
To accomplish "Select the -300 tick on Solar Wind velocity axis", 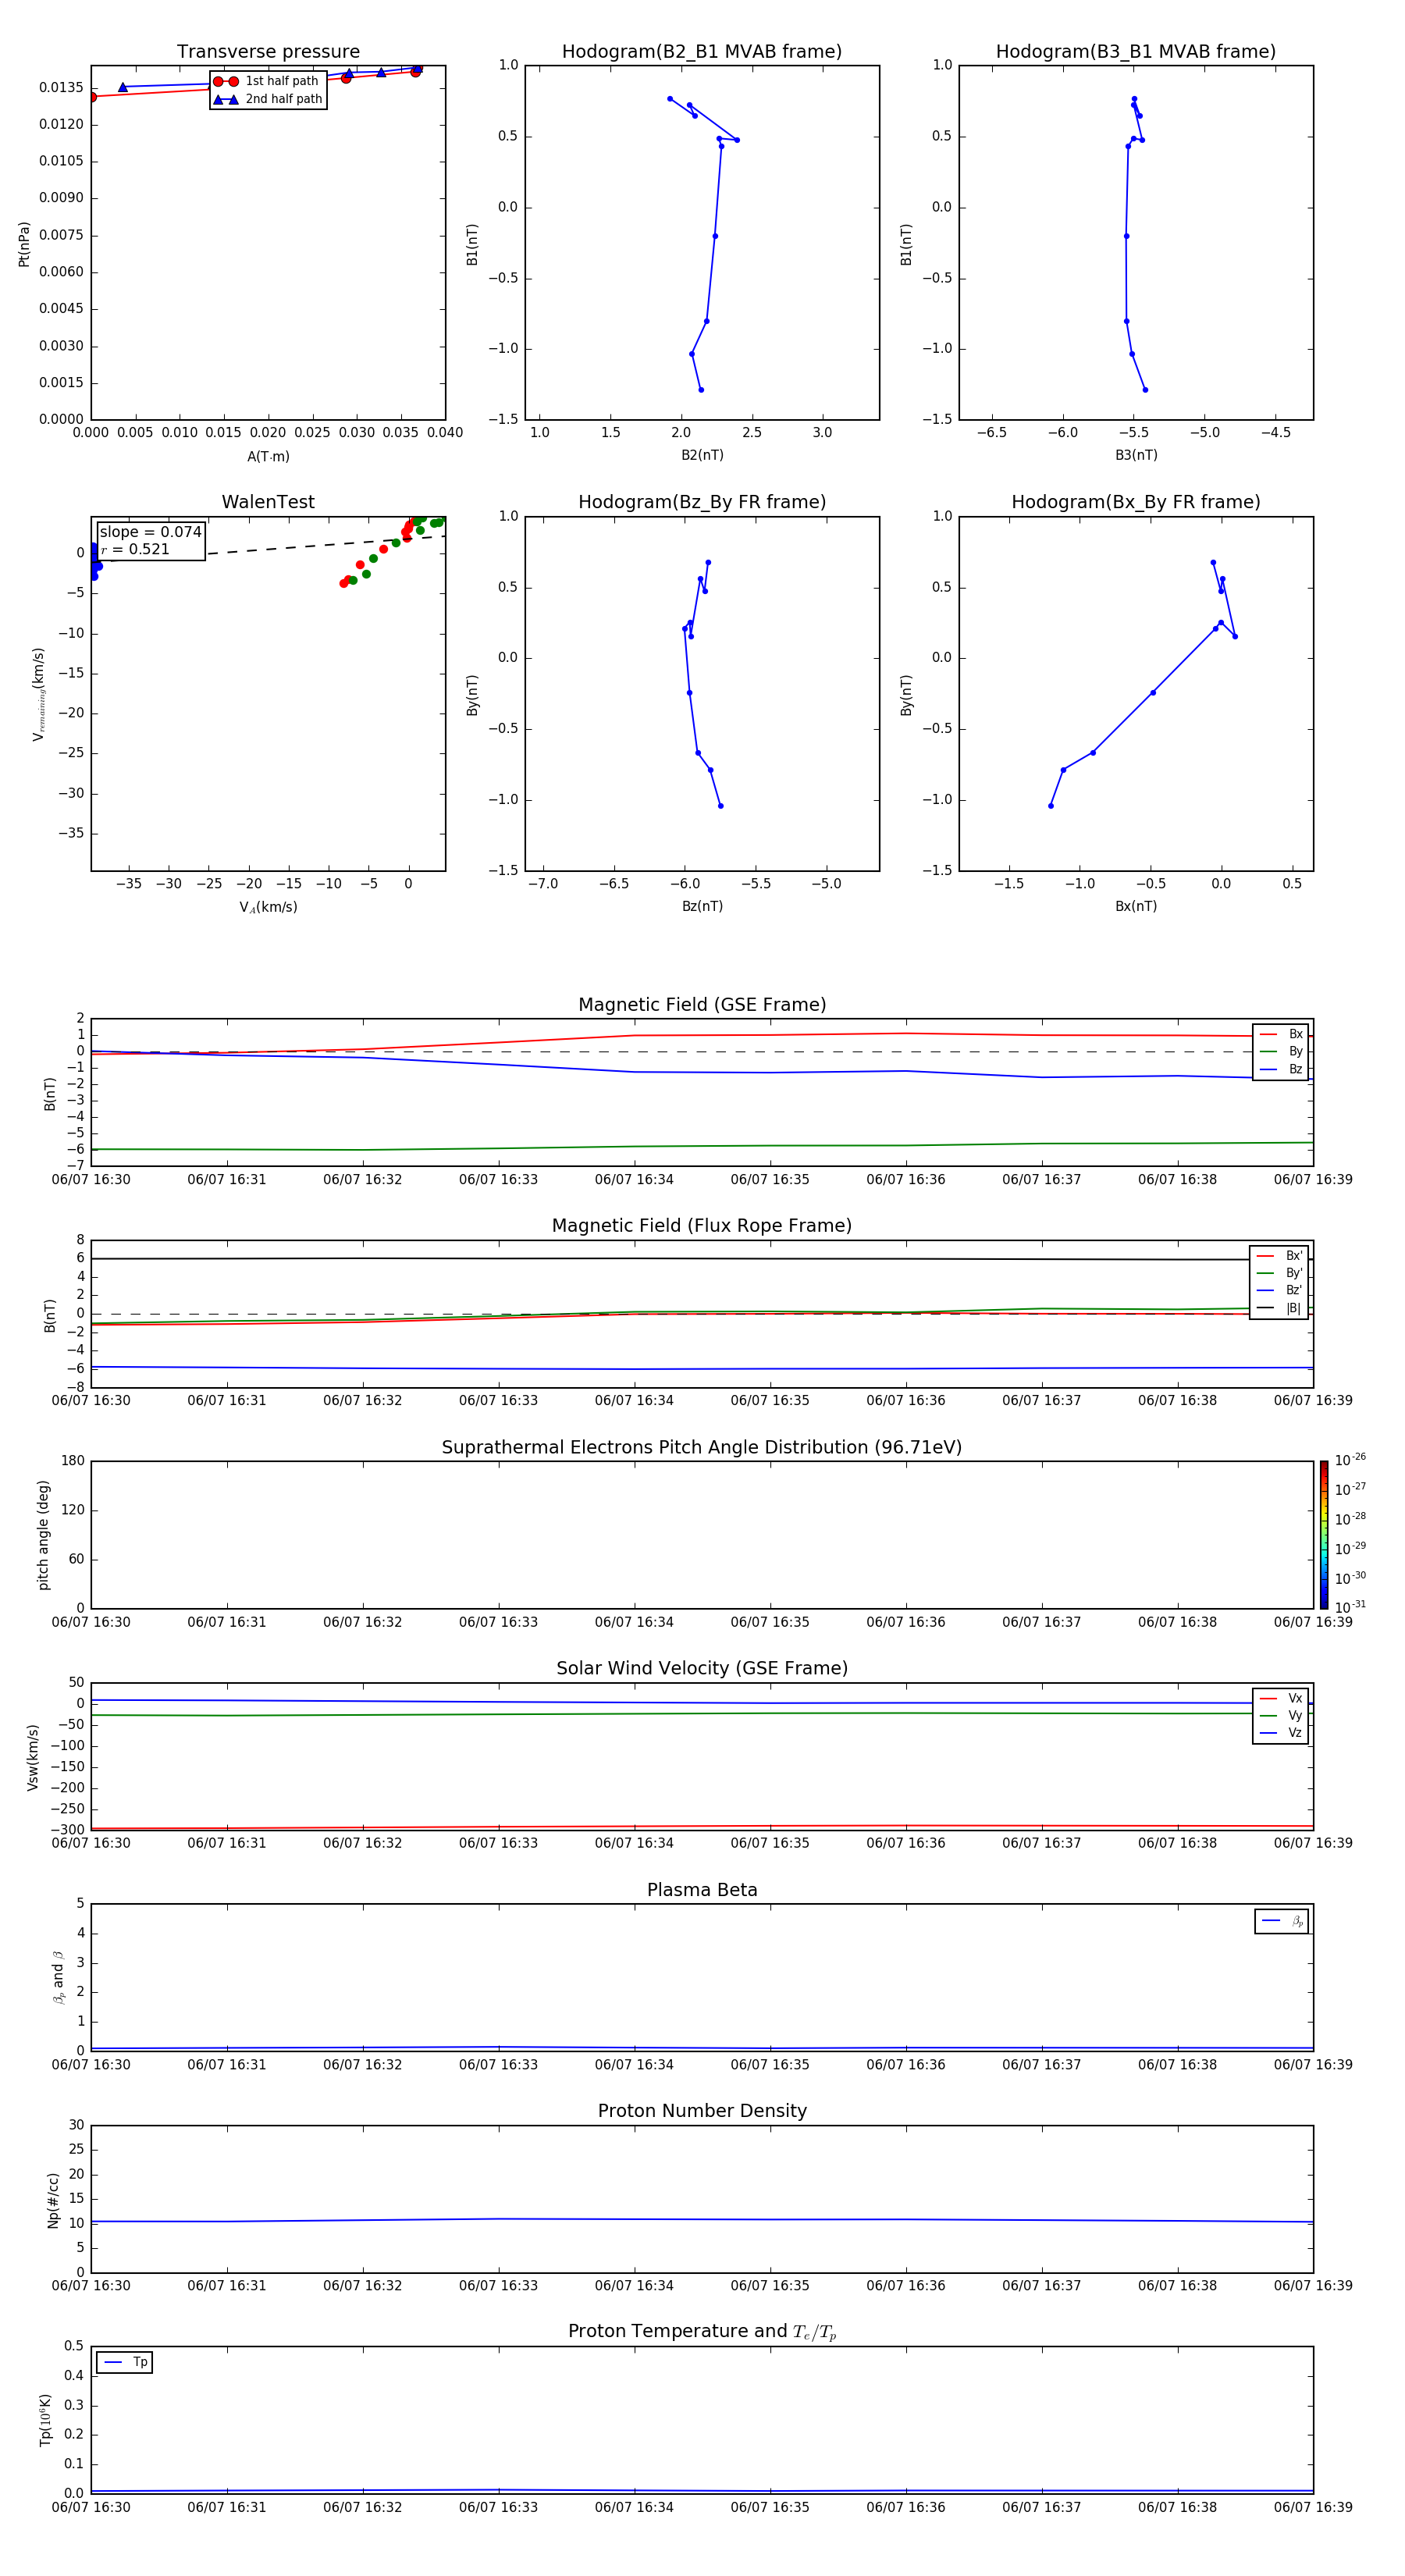I will pyautogui.click(x=67, y=1830).
